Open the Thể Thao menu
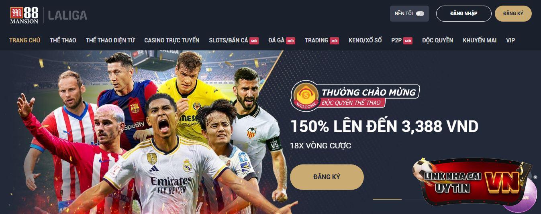Viewport: 541px width, 214px height. coord(63,40)
